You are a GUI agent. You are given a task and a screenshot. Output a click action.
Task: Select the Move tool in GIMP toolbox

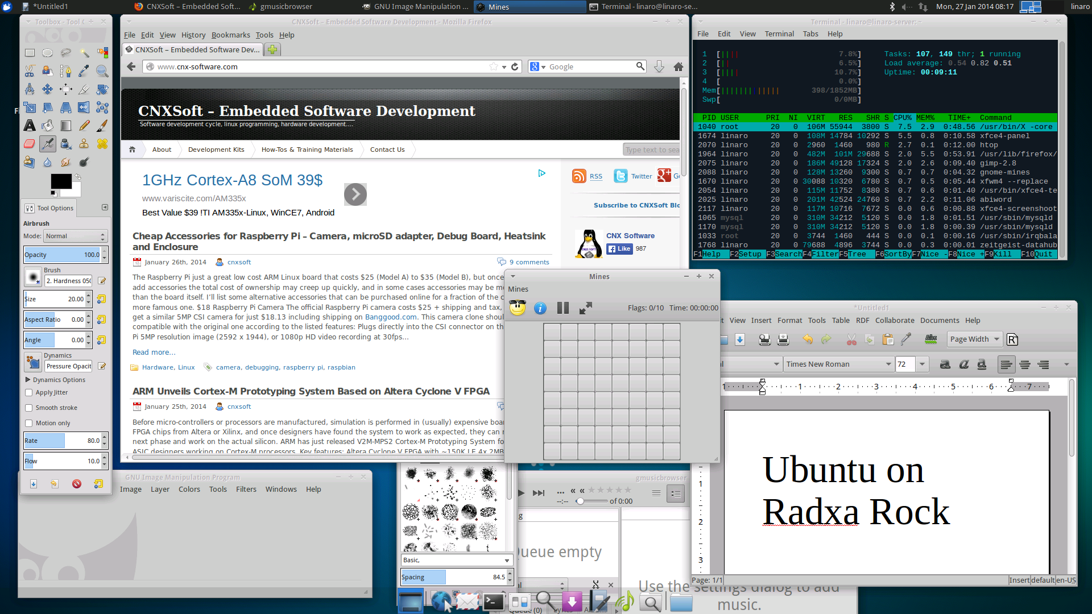pos(48,89)
